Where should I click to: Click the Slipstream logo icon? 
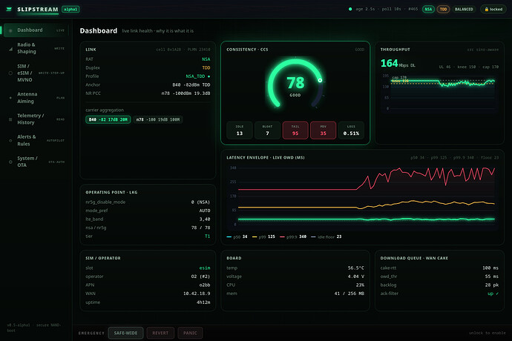coord(9,9)
